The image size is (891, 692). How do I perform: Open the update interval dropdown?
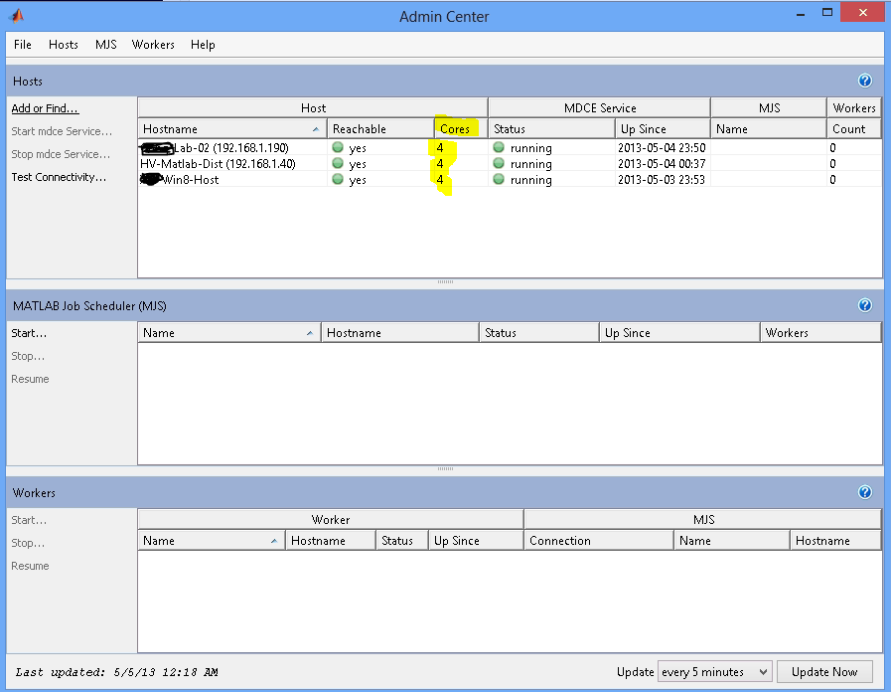click(714, 671)
